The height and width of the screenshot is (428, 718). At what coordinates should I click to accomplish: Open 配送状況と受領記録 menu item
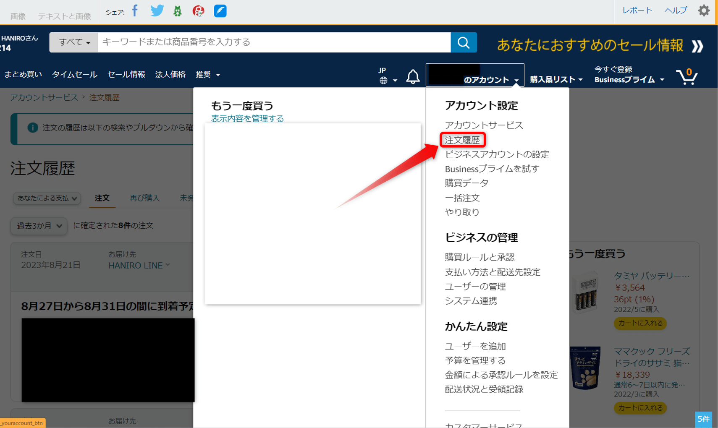pyautogui.click(x=484, y=389)
